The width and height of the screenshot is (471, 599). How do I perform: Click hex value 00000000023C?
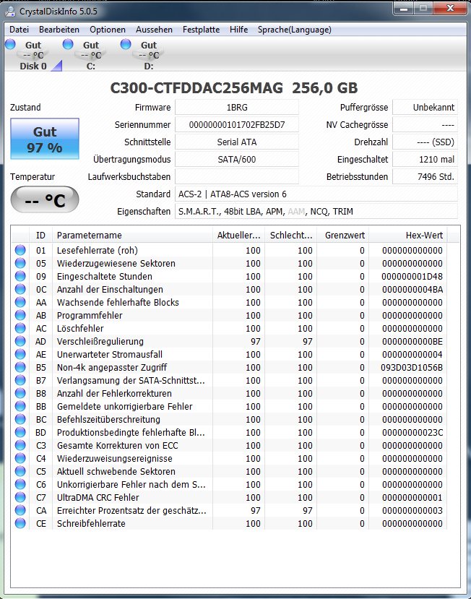[412, 432]
